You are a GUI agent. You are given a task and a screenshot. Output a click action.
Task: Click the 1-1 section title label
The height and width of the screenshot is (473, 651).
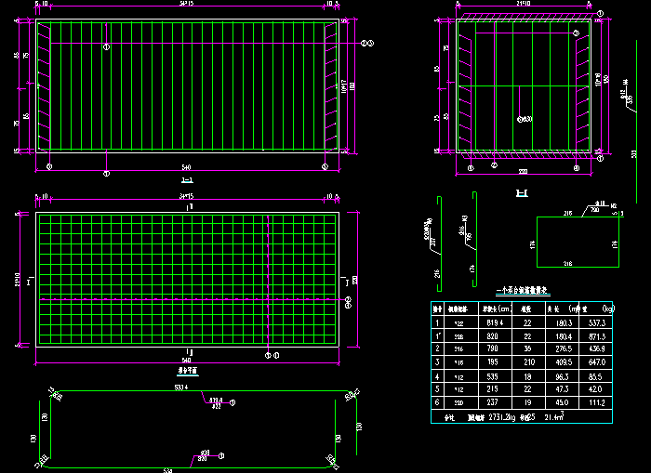coord(186,178)
